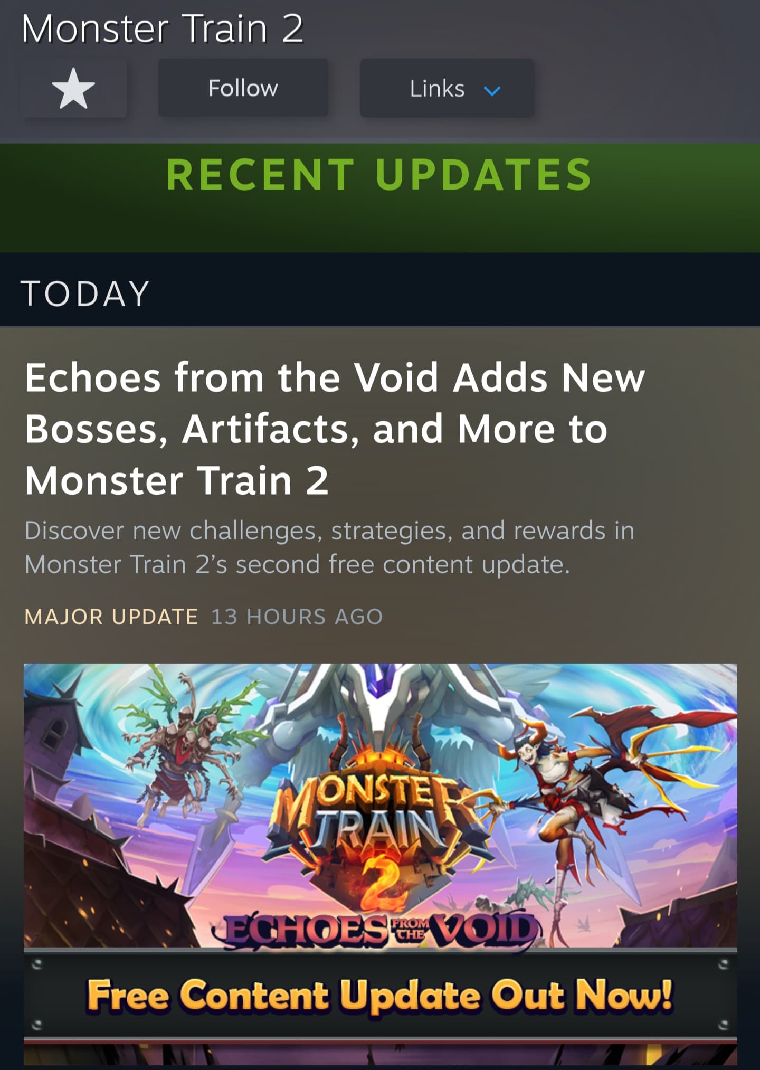Click the TODAY section heading

(x=85, y=293)
